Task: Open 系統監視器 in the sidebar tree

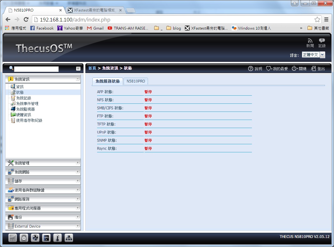Action: [25, 109]
